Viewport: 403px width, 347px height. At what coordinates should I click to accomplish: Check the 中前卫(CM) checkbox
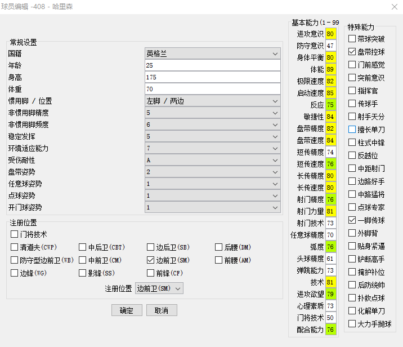coord(83,260)
